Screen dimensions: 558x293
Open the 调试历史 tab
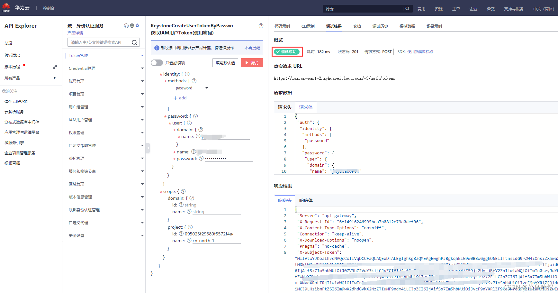coord(380,26)
